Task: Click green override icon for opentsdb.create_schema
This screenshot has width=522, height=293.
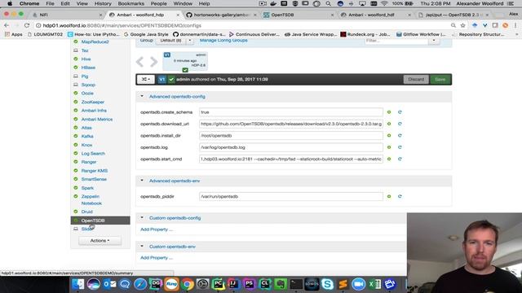Action: (389, 112)
